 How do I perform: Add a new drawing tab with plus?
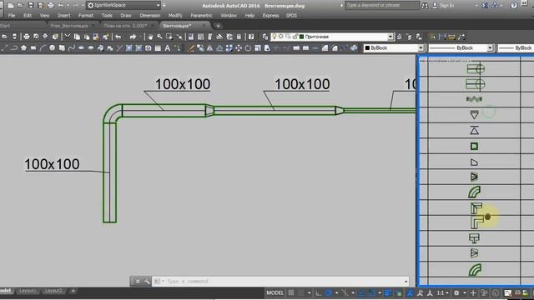point(218,26)
